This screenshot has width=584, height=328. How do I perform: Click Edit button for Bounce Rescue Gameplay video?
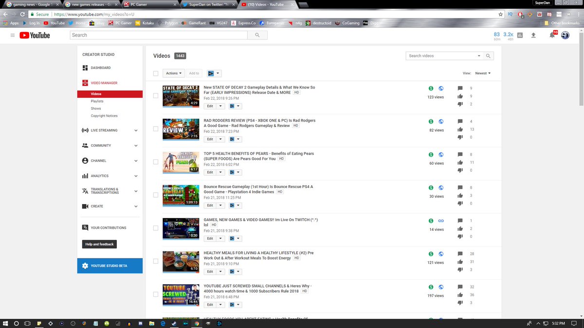[210, 205]
